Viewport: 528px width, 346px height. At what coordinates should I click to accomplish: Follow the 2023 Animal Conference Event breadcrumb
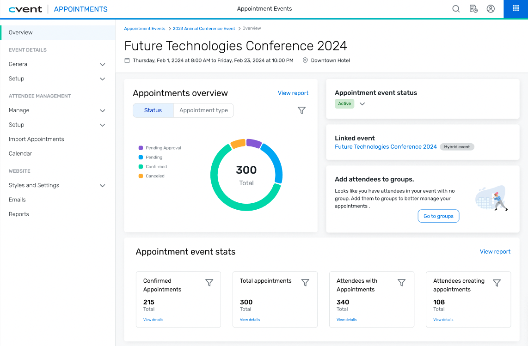pyautogui.click(x=204, y=29)
